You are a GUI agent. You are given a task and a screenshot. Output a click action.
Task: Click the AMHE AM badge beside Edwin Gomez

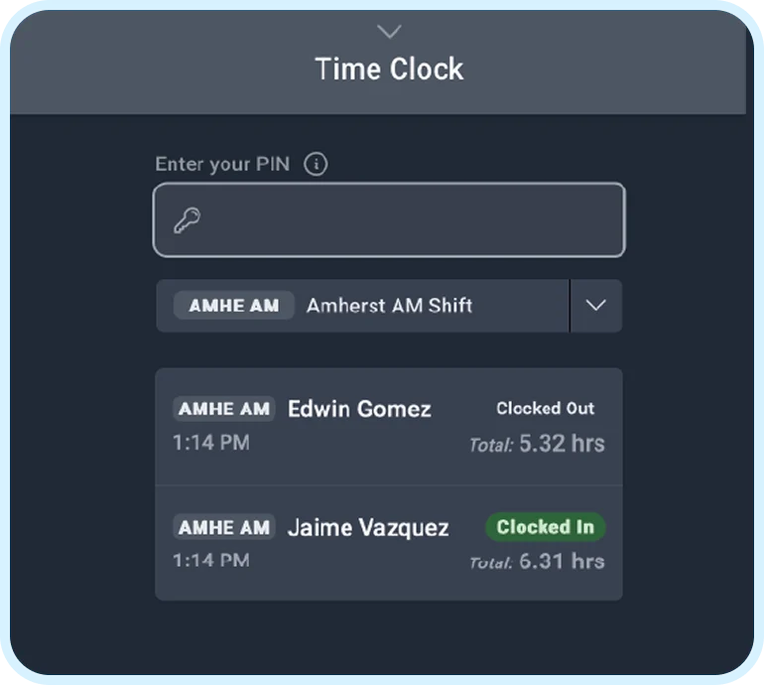pyautogui.click(x=224, y=409)
